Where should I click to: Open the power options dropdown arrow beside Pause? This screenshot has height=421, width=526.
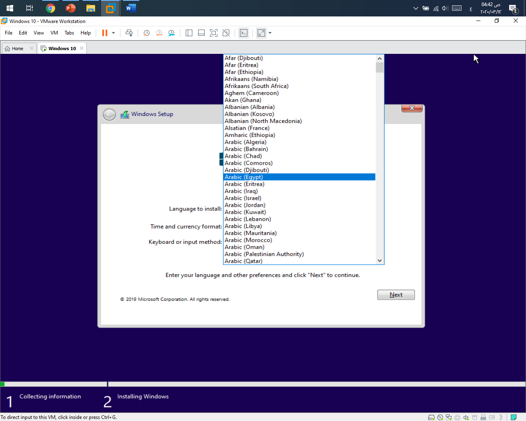pos(113,33)
